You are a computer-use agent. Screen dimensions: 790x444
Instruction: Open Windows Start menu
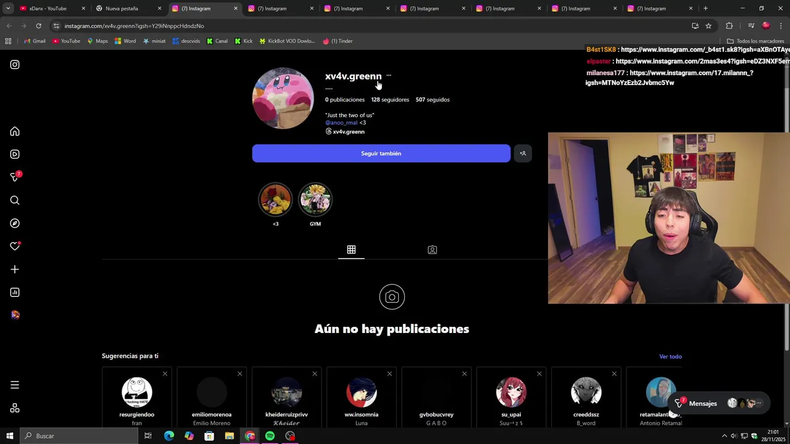9,436
